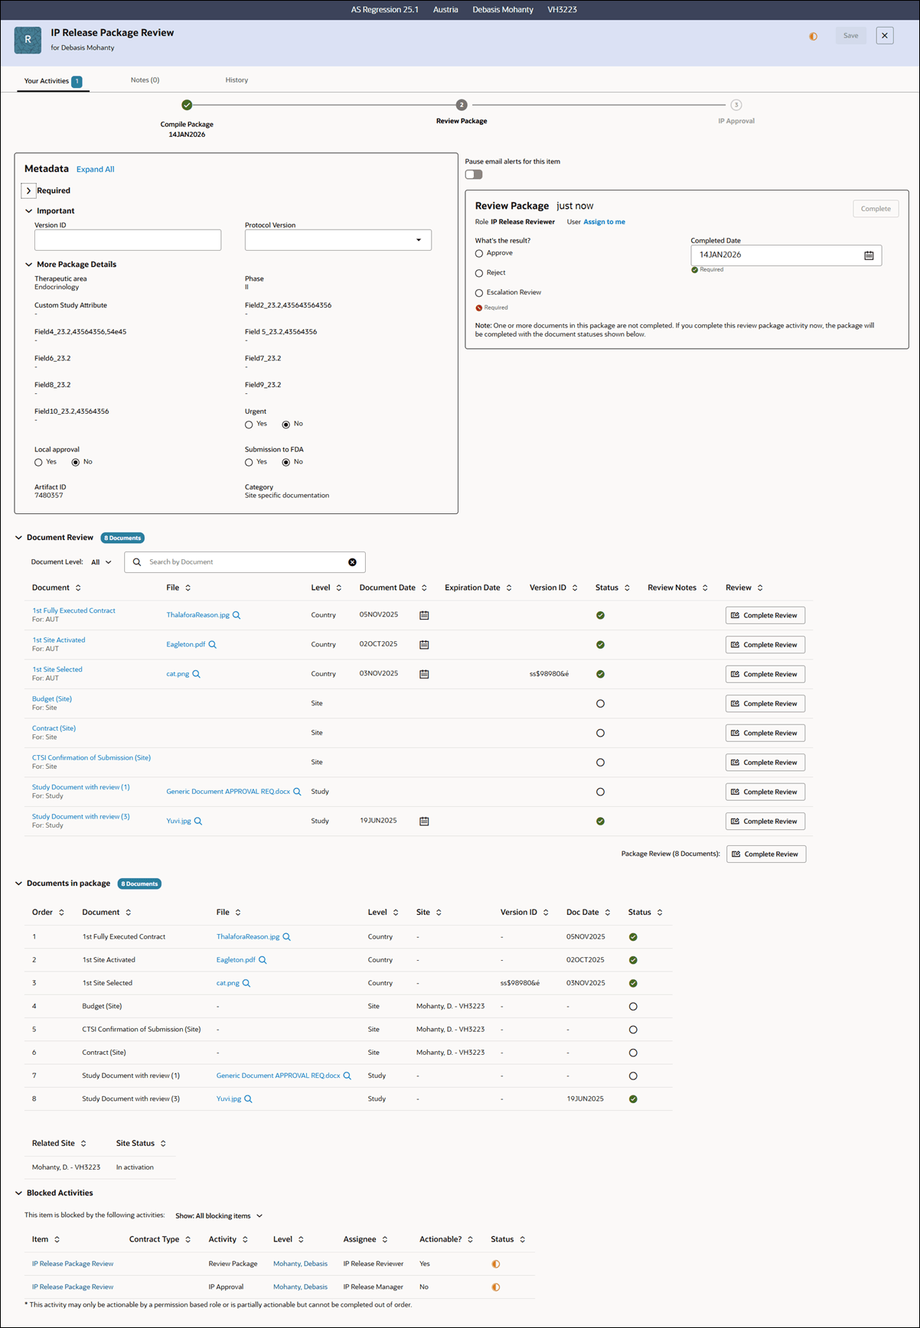The width and height of the screenshot is (920, 1328).
Task: Collapse More Package Details section
Action: 29,265
